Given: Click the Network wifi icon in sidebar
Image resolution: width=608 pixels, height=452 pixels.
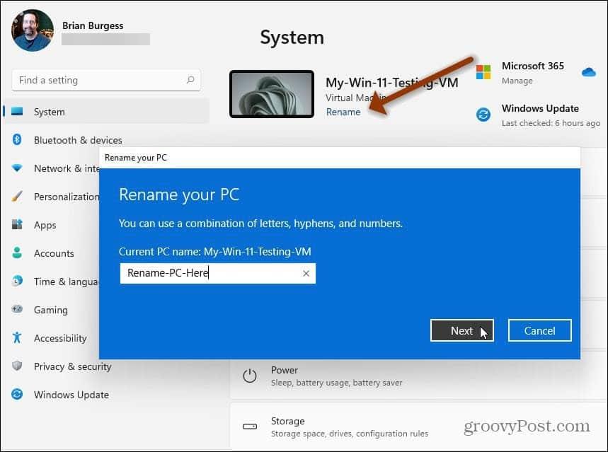Looking at the screenshot, I should pos(17,168).
